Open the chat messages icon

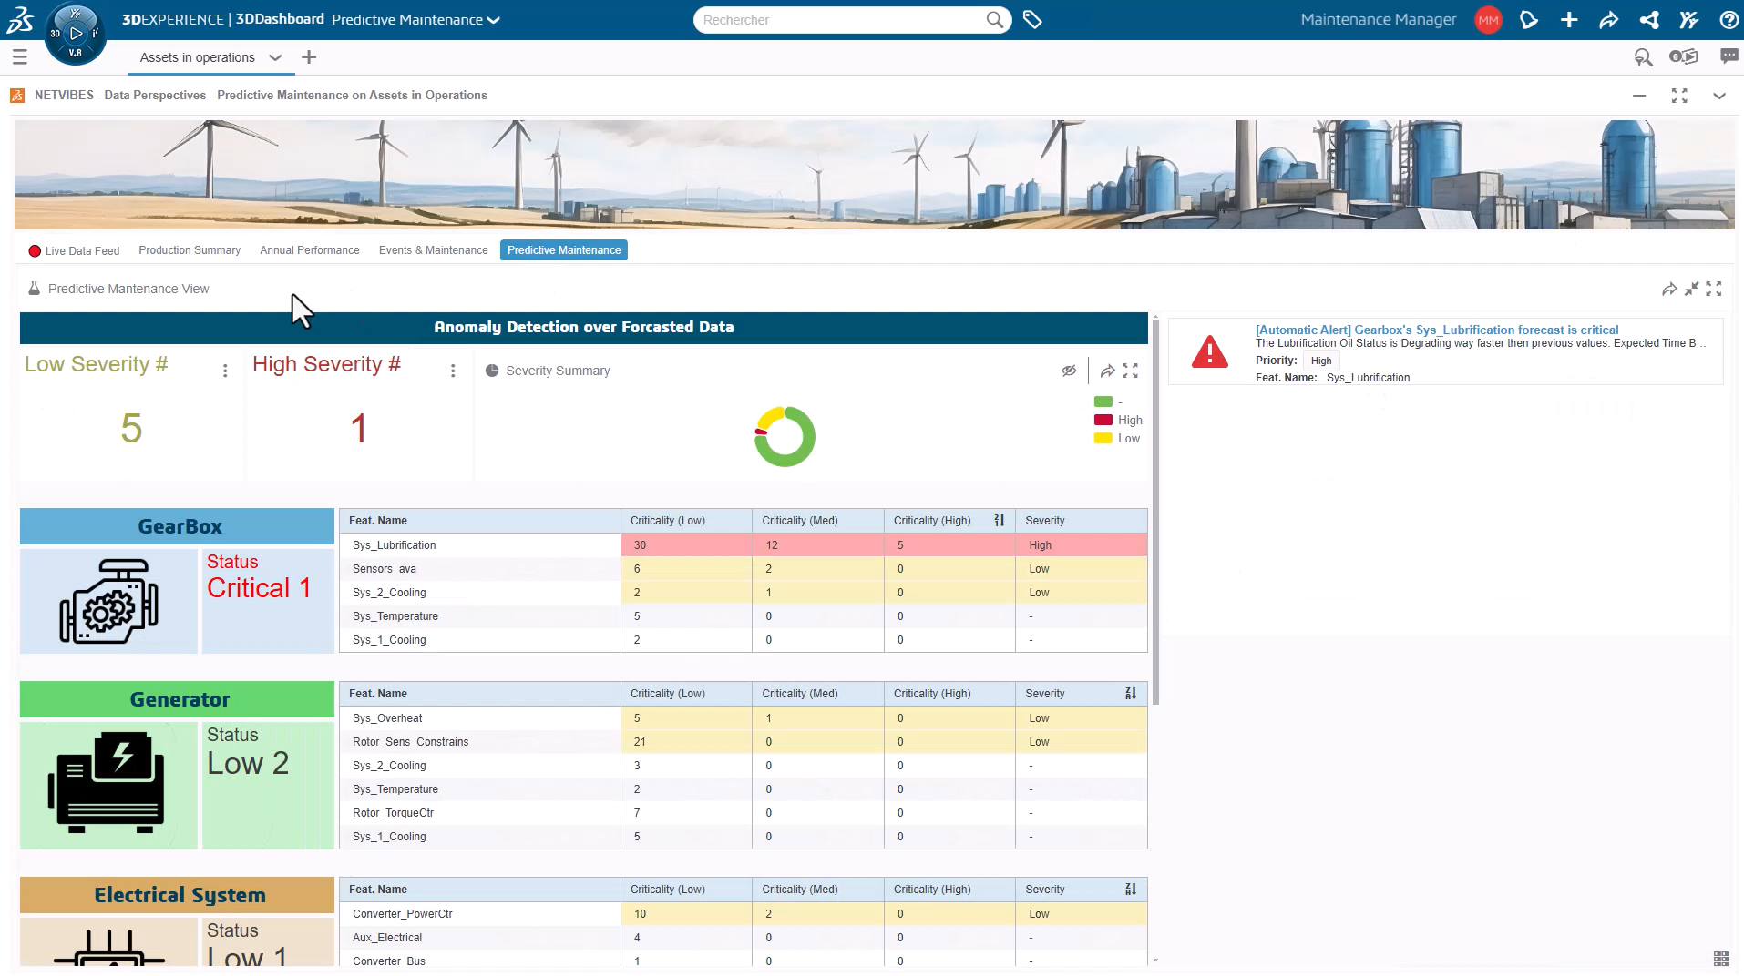[x=1728, y=57]
